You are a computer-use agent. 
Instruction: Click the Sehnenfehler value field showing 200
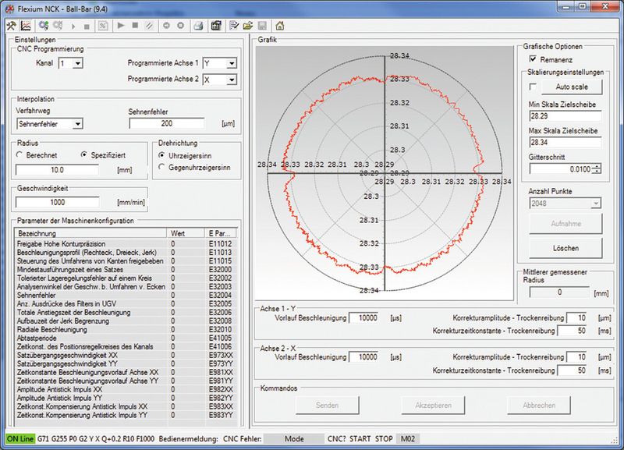(x=166, y=123)
